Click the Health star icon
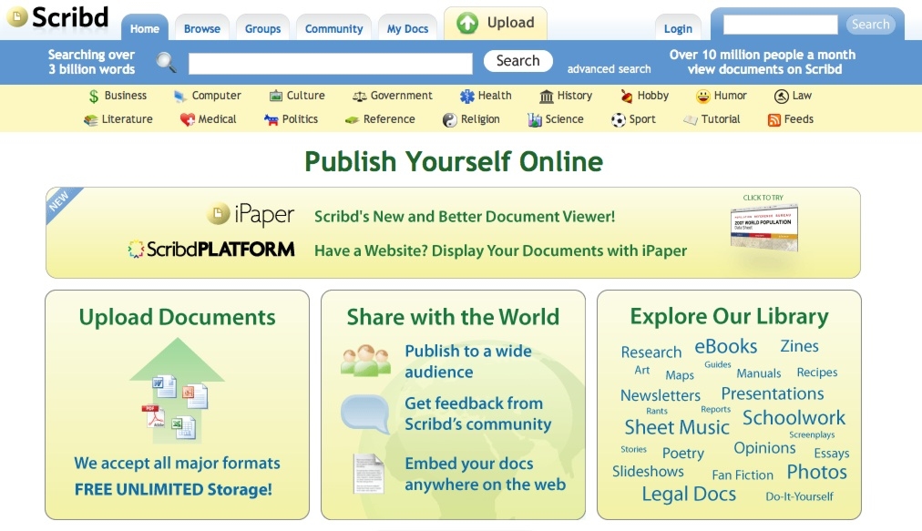The height and width of the screenshot is (531, 922). [466, 96]
